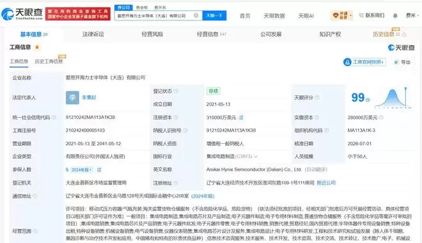The height and width of the screenshot is (243, 422).
Task: Clear the search box with the X icon
Action: tap(196, 15)
